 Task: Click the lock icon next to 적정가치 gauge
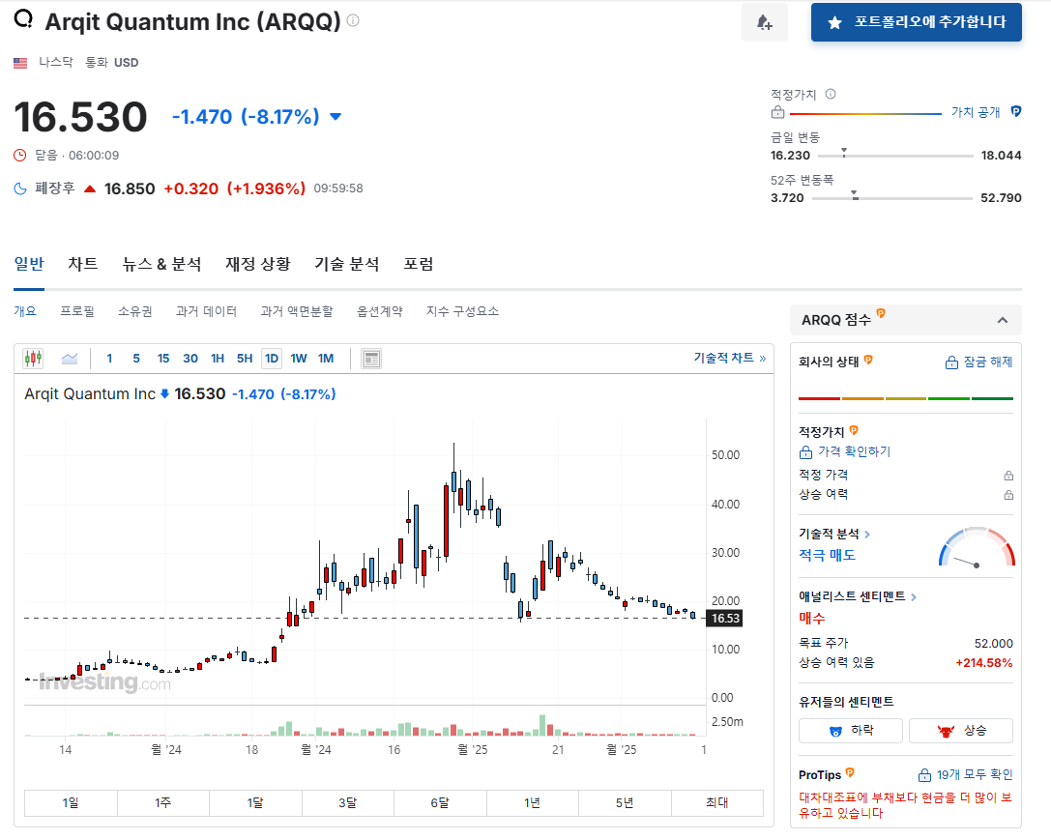(777, 112)
